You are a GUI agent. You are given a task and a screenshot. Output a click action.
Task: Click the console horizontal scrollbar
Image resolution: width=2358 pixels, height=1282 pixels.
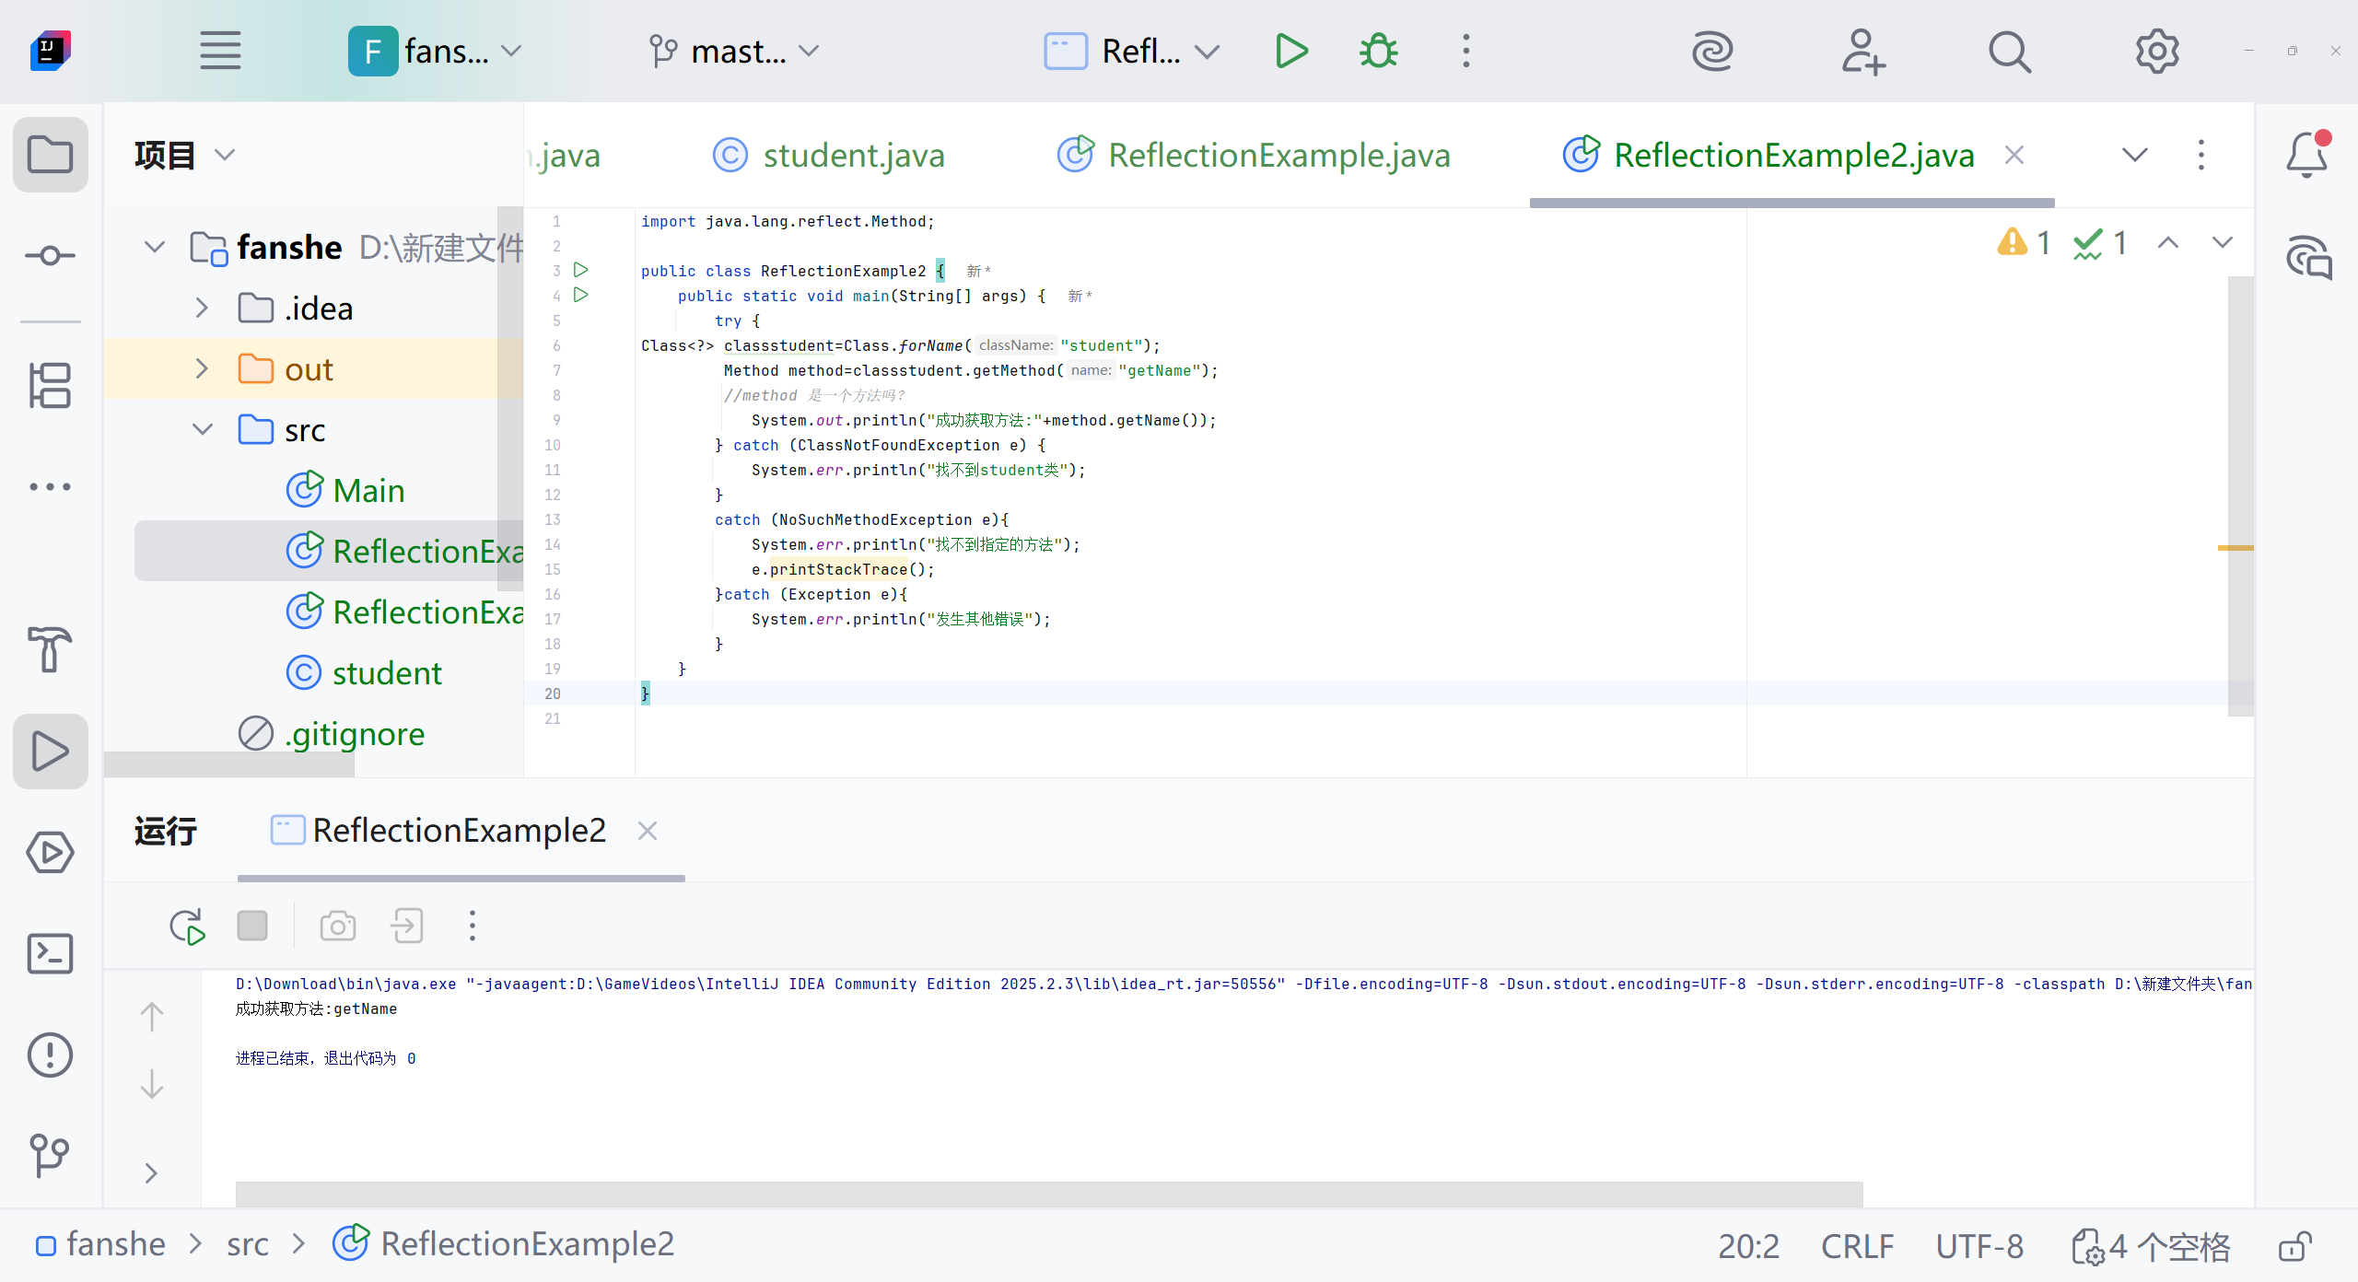[1048, 1194]
